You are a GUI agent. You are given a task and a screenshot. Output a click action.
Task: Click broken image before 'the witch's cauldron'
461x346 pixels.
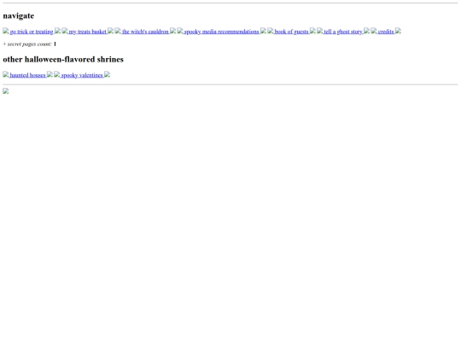tap(118, 31)
